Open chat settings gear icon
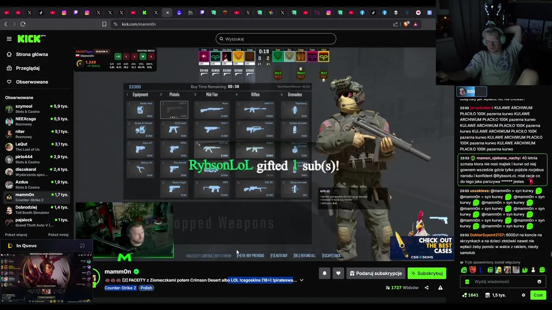552x310 pixels. click(524, 295)
